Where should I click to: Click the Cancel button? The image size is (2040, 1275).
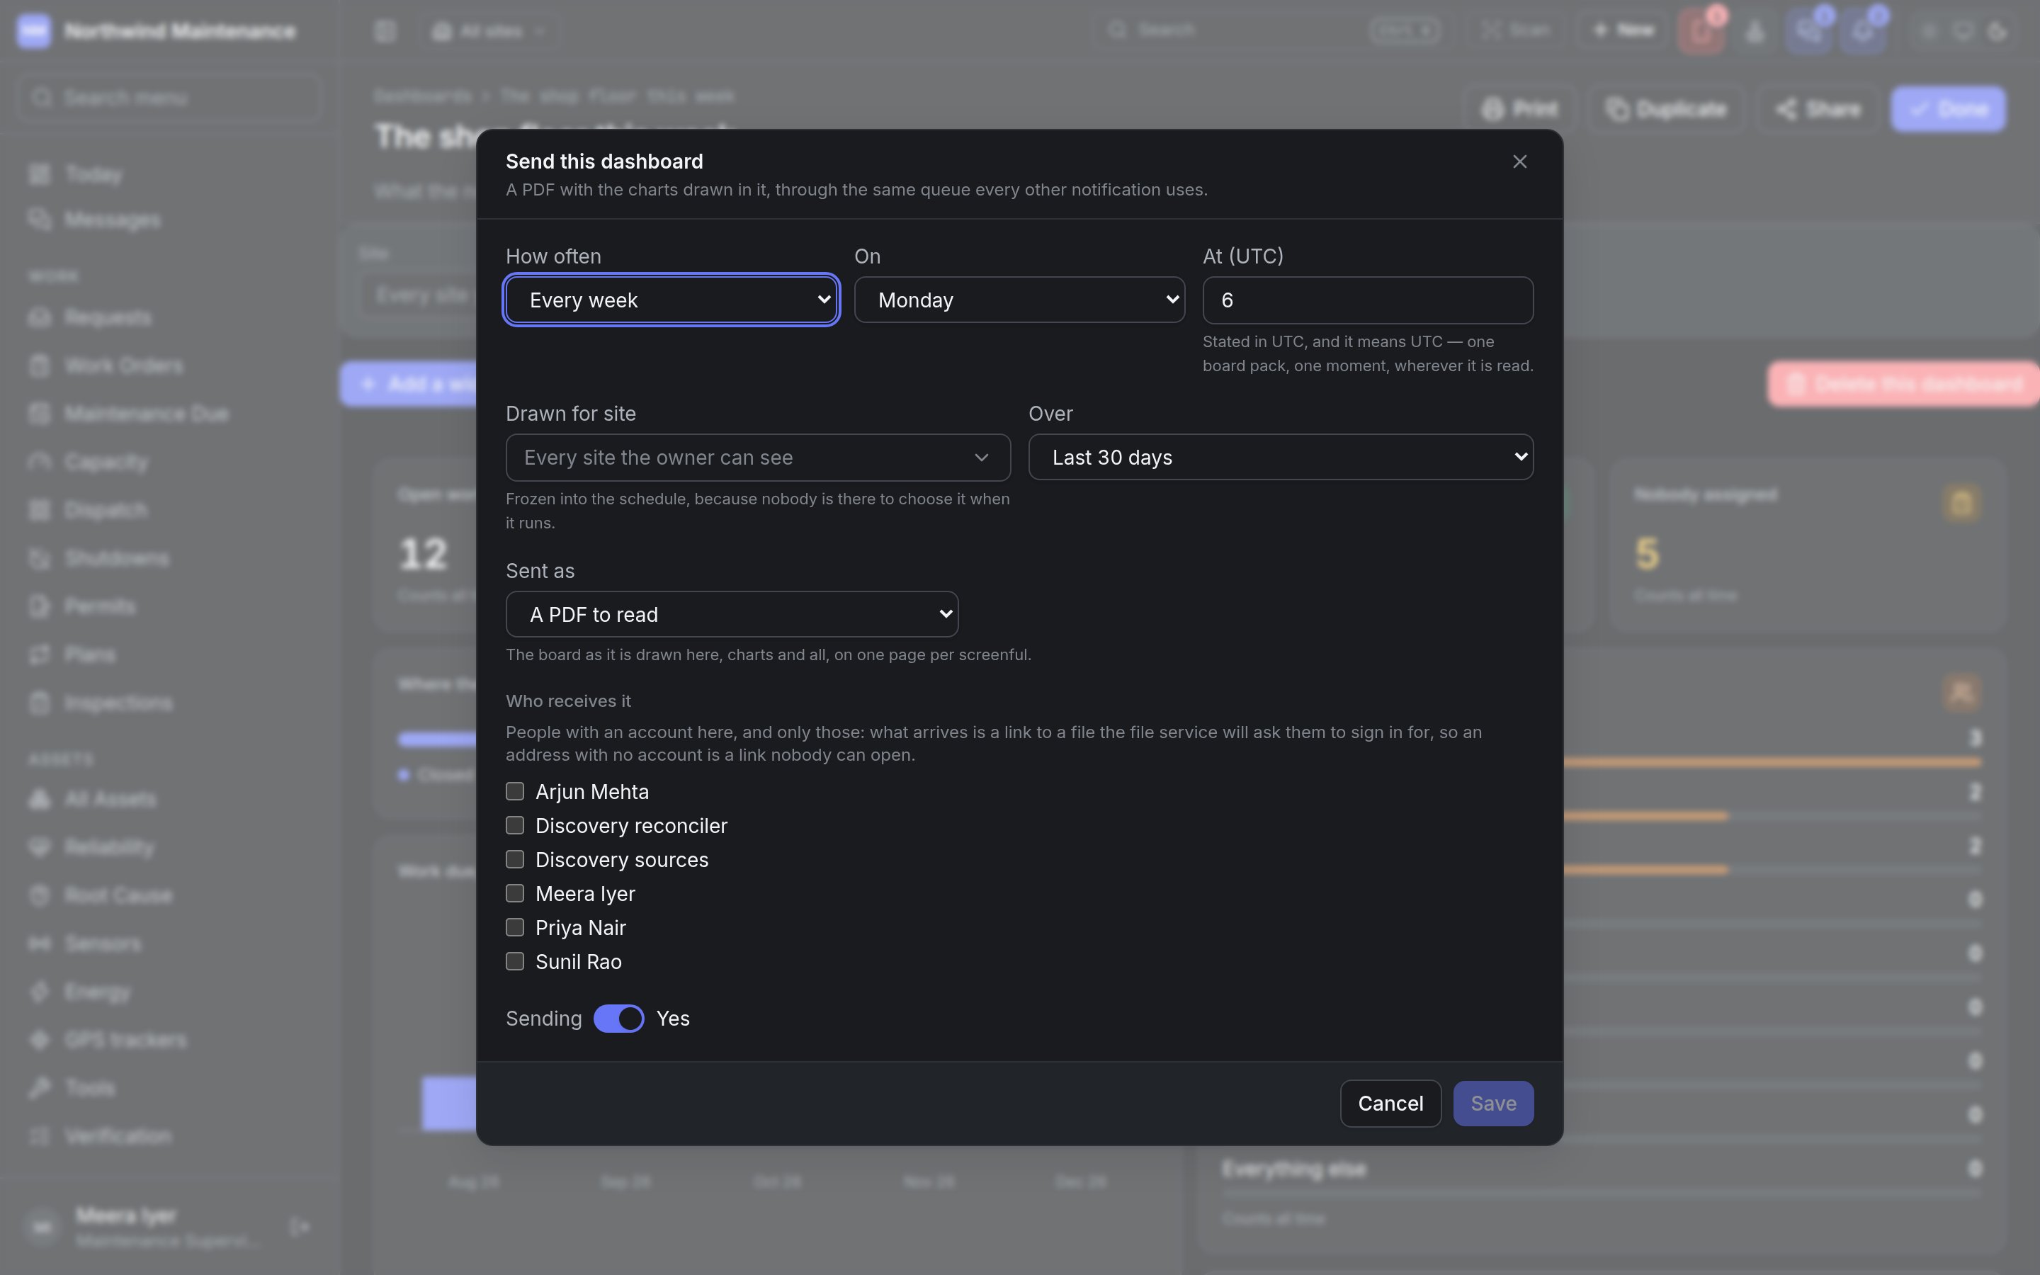[x=1390, y=1103]
